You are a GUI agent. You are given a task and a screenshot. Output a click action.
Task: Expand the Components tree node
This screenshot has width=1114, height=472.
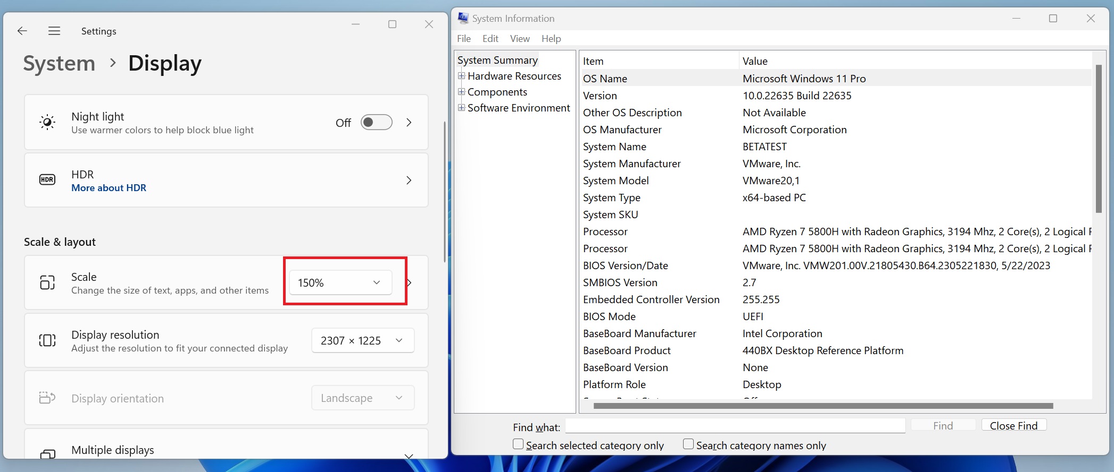click(461, 92)
